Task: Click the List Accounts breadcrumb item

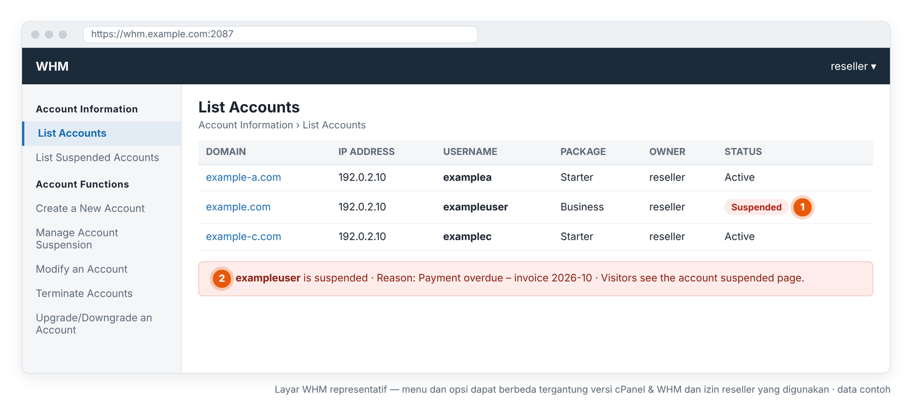Action: (x=334, y=125)
